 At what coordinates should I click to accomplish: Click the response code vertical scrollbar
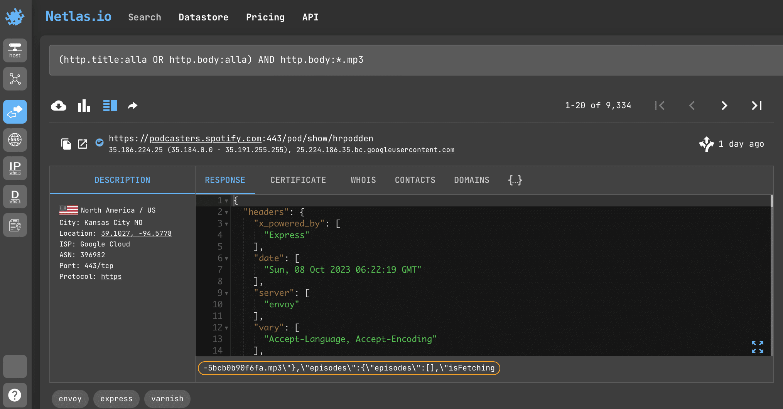click(x=771, y=201)
